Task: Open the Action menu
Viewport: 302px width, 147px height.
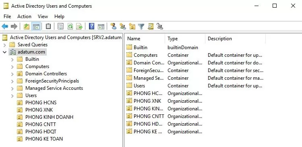Action: coord(24,17)
